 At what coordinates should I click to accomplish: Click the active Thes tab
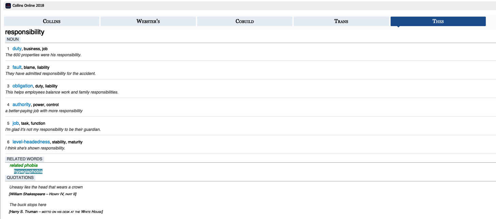point(438,21)
